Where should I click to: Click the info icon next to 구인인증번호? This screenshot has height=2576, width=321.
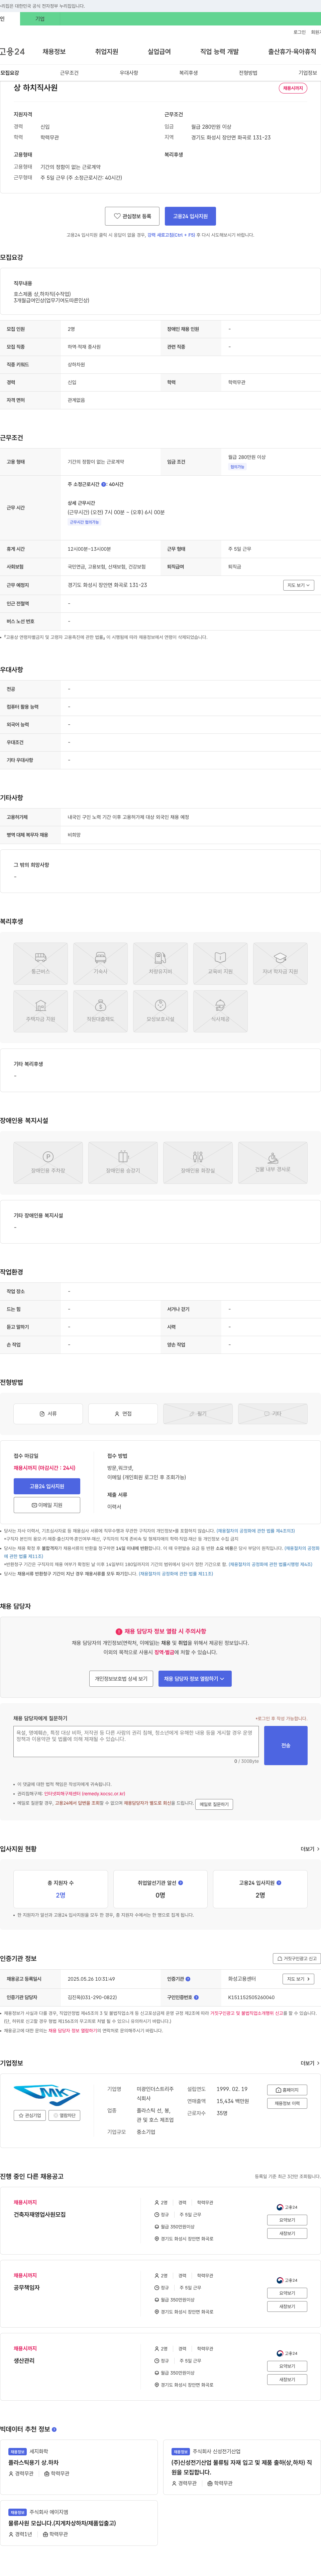(196, 1997)
